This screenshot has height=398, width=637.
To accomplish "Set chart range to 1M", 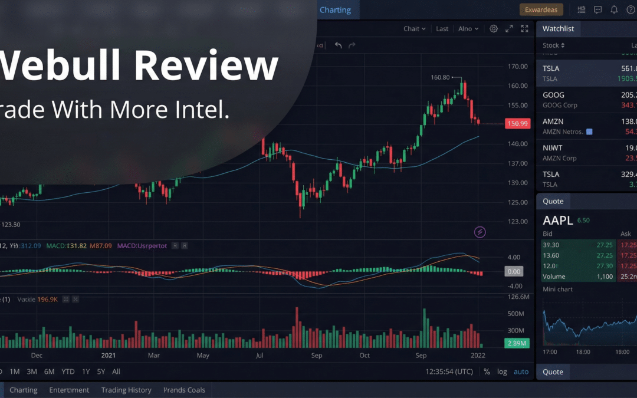I will [15, 371].
